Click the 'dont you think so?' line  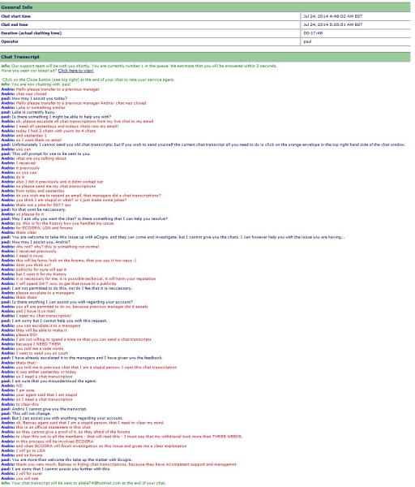click(26, 265)
